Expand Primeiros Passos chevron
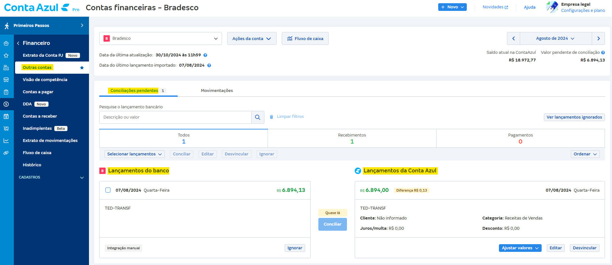This screenshot has height=265, width=612. (82, 25)
